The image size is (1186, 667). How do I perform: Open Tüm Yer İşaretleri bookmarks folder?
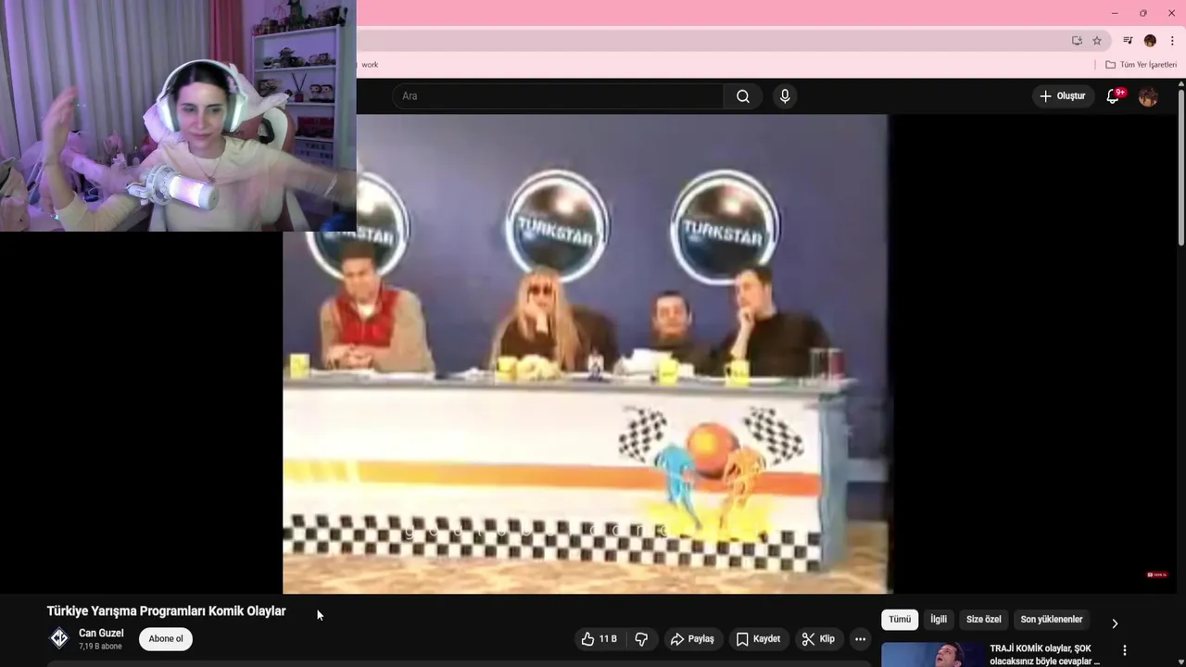[x=1141, y=65]
